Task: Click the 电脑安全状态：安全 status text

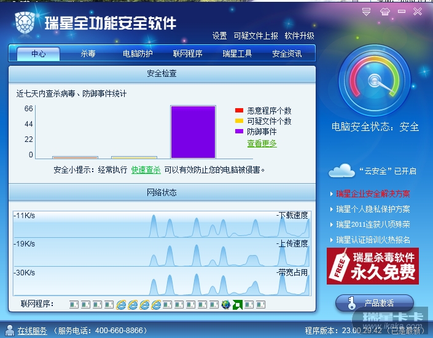Action: pos(375,127)
